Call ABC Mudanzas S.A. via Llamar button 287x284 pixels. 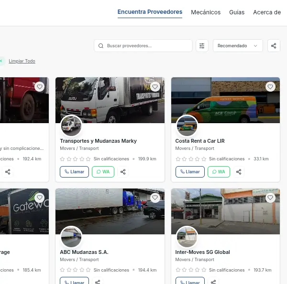click(74, 281)
